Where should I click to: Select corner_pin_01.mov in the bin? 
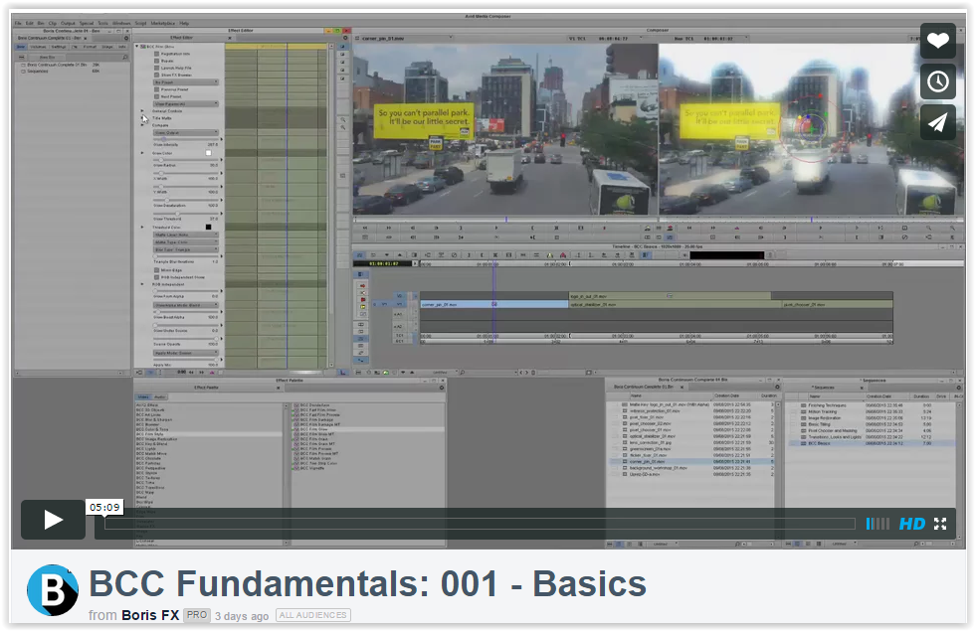(649, 462)
